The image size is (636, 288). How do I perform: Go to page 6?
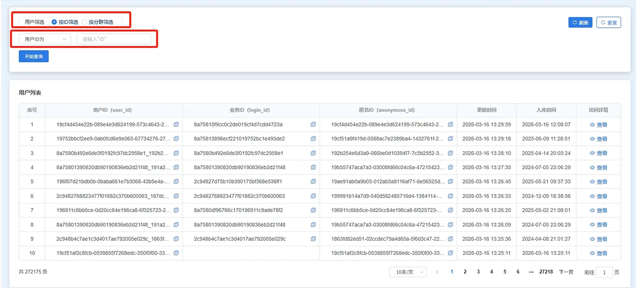[x=518, y=272]
